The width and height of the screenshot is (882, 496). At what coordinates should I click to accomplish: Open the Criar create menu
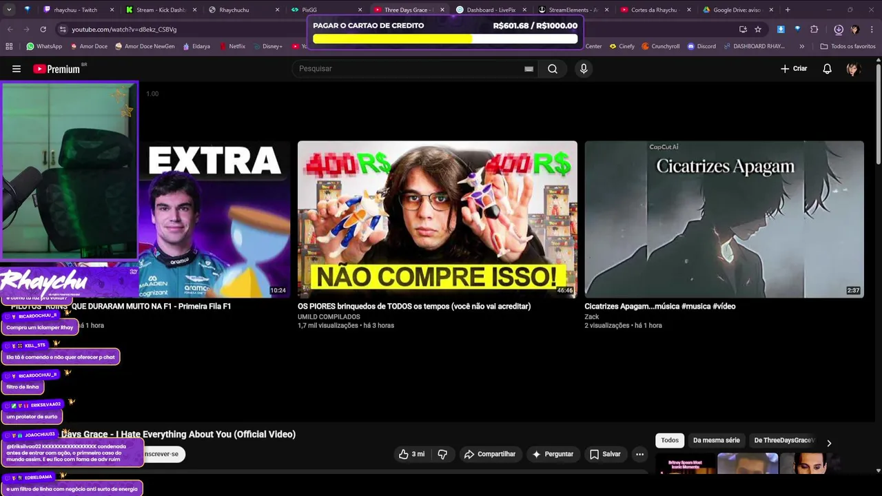click(794, 69)
